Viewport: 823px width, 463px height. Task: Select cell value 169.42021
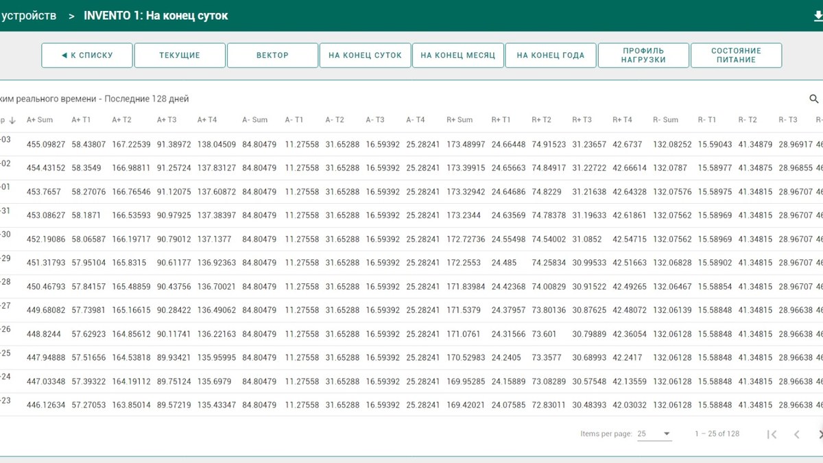coord(466,405)
